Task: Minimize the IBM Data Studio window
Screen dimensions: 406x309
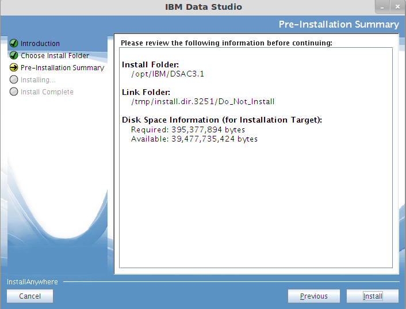Action: 382,7
